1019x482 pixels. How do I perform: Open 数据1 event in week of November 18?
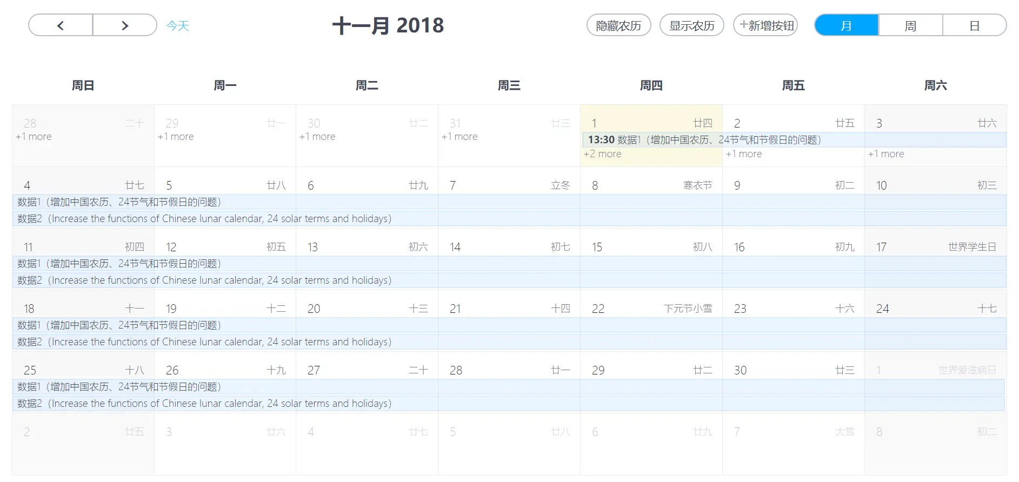[509, 325]
